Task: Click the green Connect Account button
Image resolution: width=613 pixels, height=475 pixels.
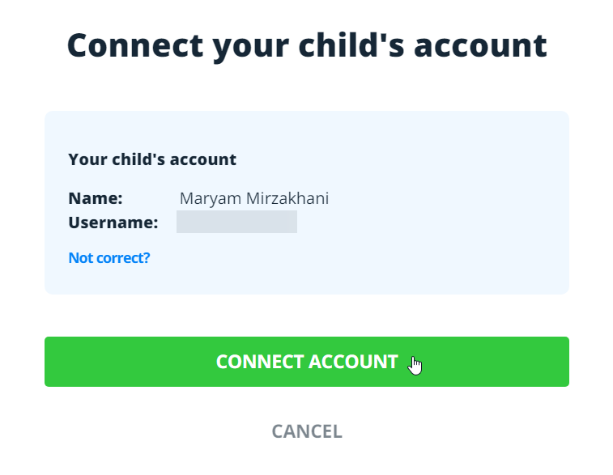Action: (x=306, y=362)
